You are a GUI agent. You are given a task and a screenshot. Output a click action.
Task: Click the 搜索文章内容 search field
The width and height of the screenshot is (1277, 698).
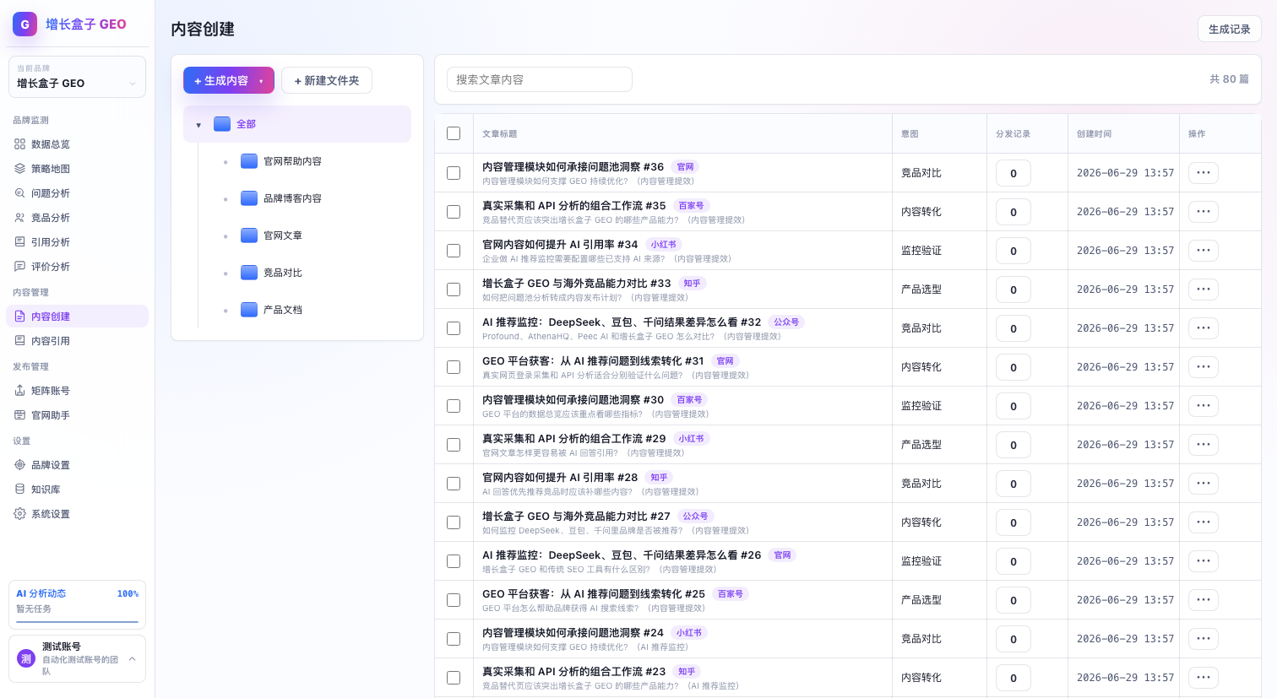(540, 79)
